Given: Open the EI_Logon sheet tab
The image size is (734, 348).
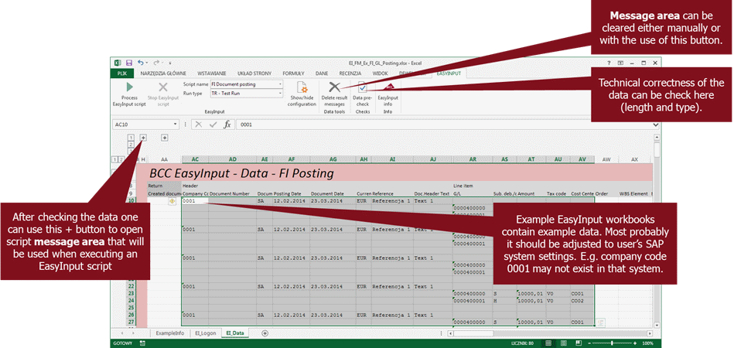Looking at the screenshot, I should pyautogui.click(x=204, y=333).
